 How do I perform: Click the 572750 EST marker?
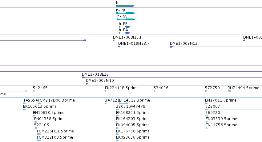pyautogui.click(x=206, y=91)
